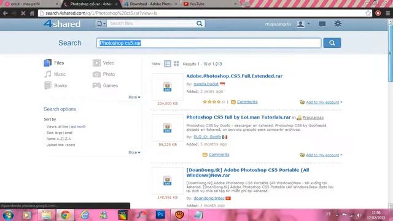Open Comments for Adobe.Photoshop.CS5.Full.Extended.rar

pyautogui.click(x=247, y=102)
